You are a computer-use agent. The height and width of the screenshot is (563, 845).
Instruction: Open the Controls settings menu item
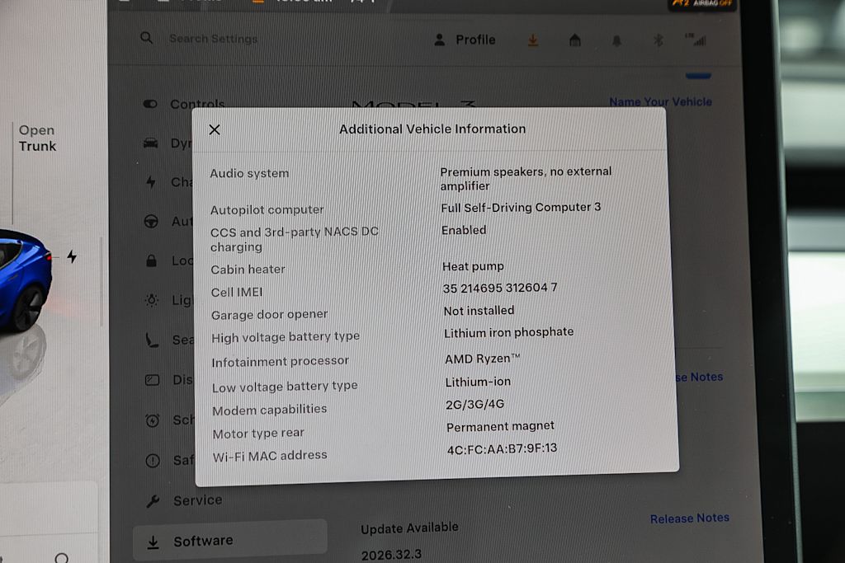pos(184,104)
